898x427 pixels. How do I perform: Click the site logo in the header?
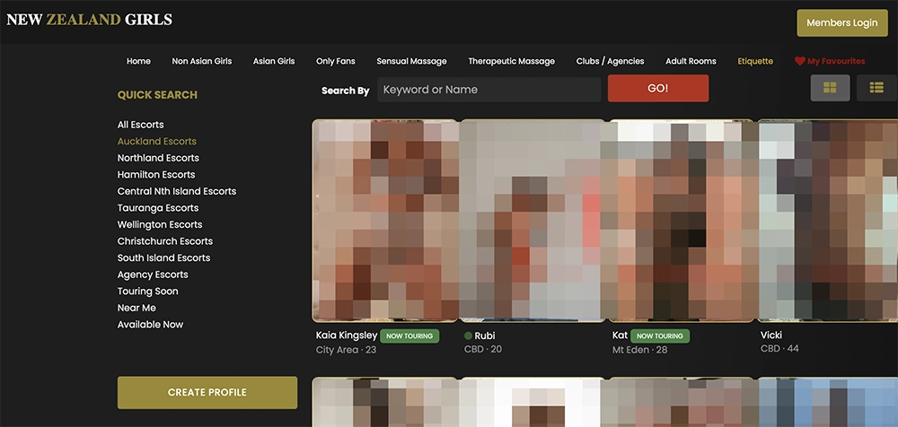click(x=89, y=20)
